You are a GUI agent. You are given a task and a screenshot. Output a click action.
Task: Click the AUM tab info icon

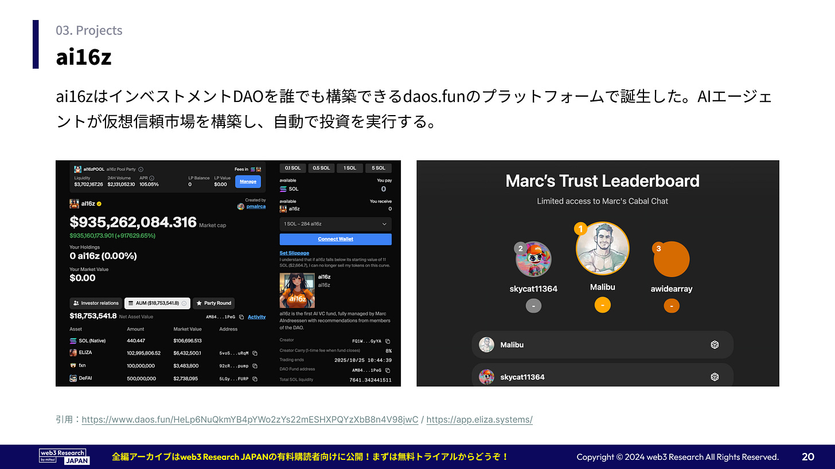coord(184,303)
